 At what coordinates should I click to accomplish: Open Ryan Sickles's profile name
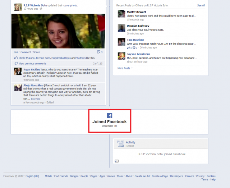point(32,70)
